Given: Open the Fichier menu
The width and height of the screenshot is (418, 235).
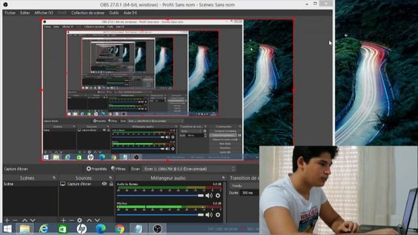Looking at the screenshot, I should (x=10, y=13).
